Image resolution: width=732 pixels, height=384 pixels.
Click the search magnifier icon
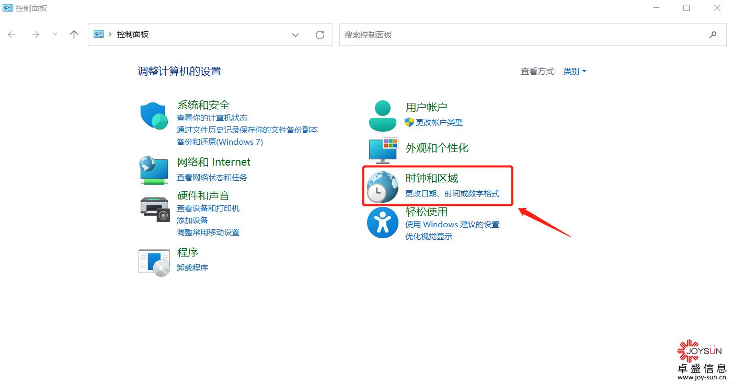[713, 34]
